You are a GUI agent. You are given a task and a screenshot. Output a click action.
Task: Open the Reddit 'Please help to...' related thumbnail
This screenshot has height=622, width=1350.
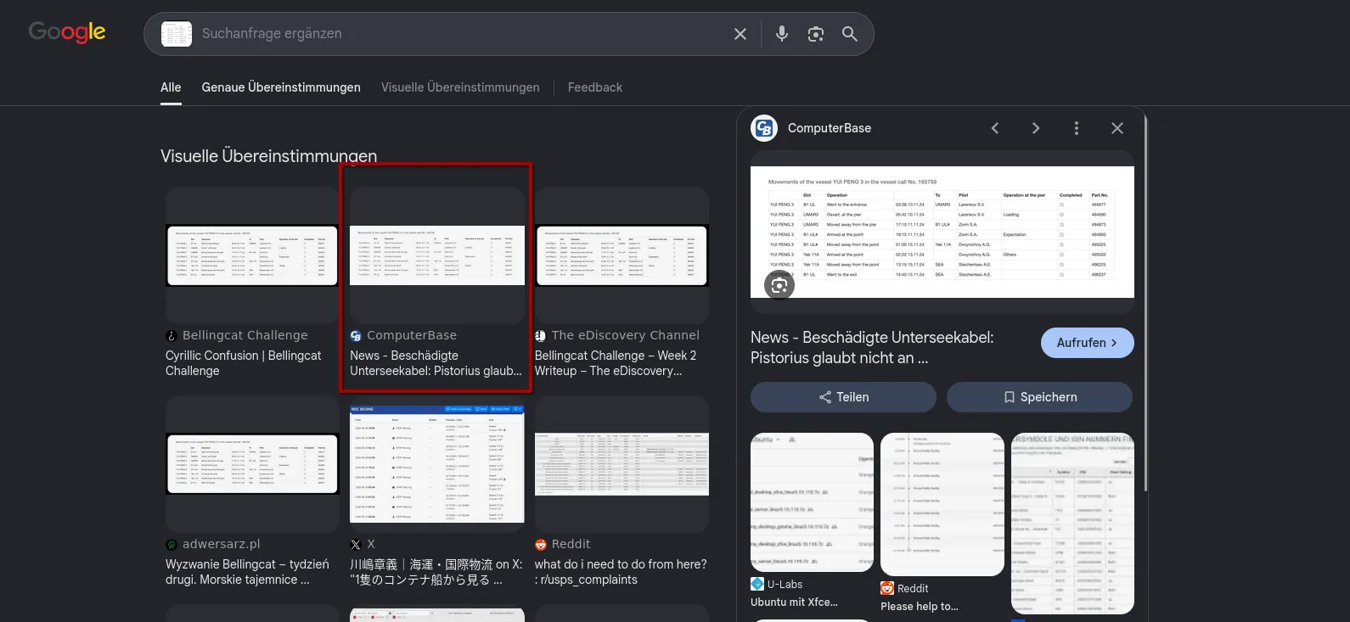click(942, 505)
